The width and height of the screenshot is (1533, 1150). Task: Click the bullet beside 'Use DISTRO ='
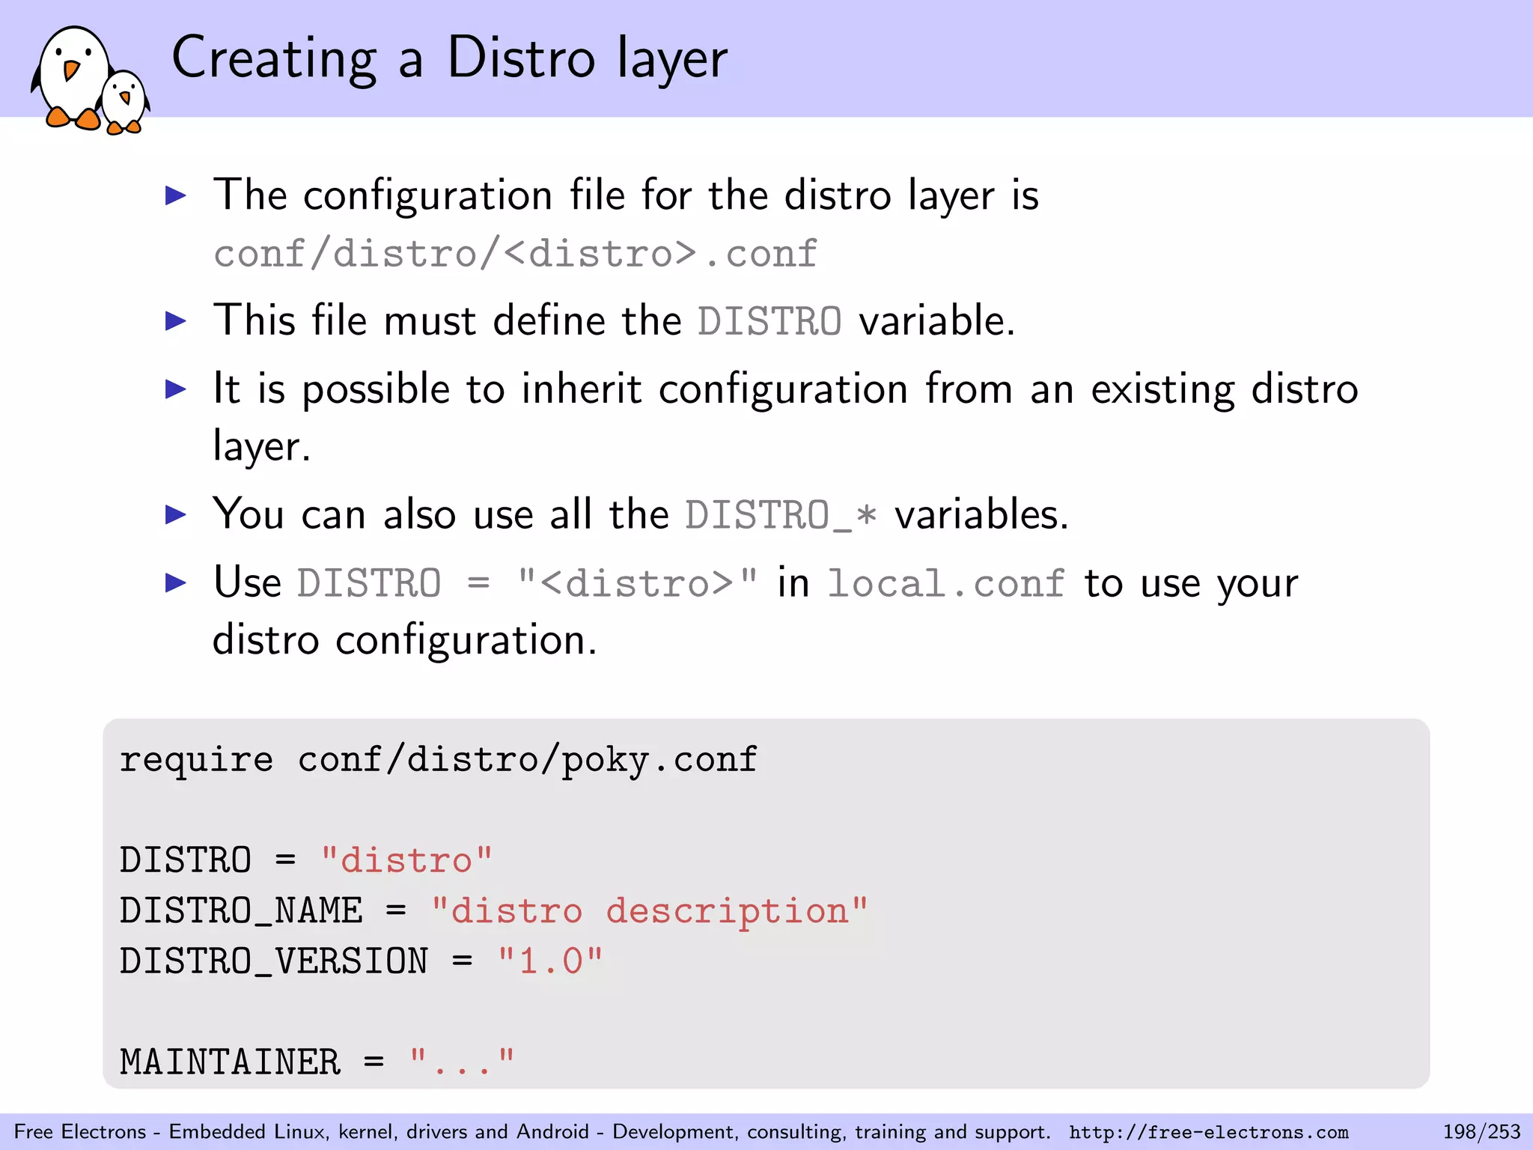[x=175, y=582]
